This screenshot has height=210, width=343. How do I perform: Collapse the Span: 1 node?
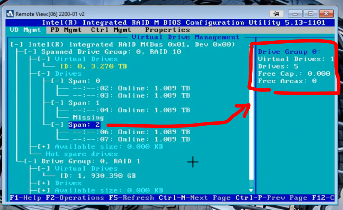coord(57,103)
